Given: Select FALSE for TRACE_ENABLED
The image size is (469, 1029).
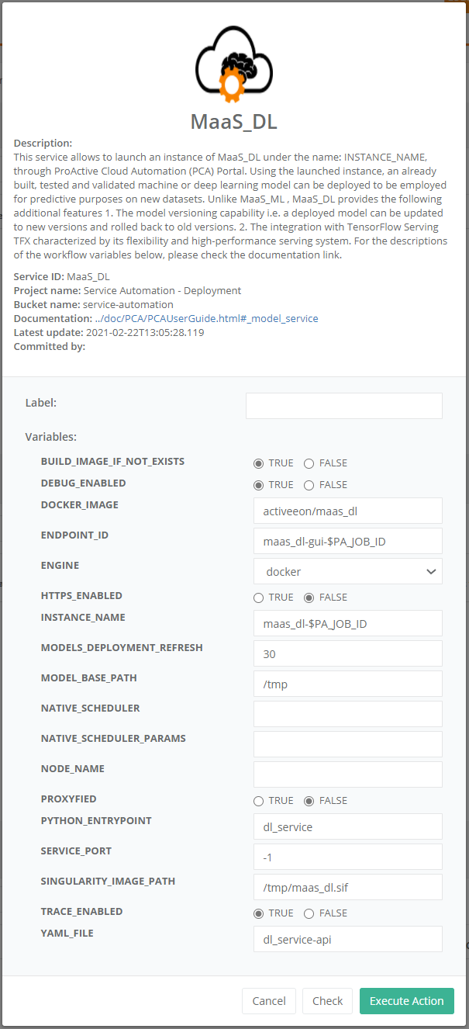Looking at the screenshot, I should [x=309, y=913].
